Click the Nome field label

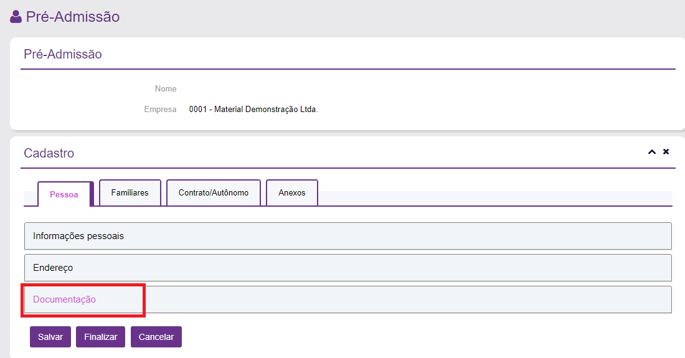[166, 89]
